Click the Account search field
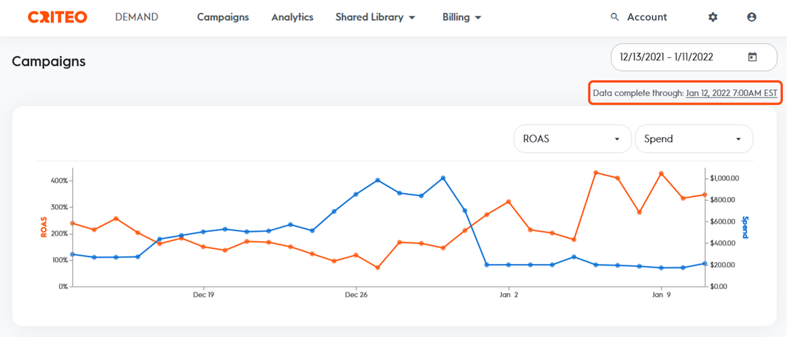Viewport: 787px width, 337px height. (647, 17)
